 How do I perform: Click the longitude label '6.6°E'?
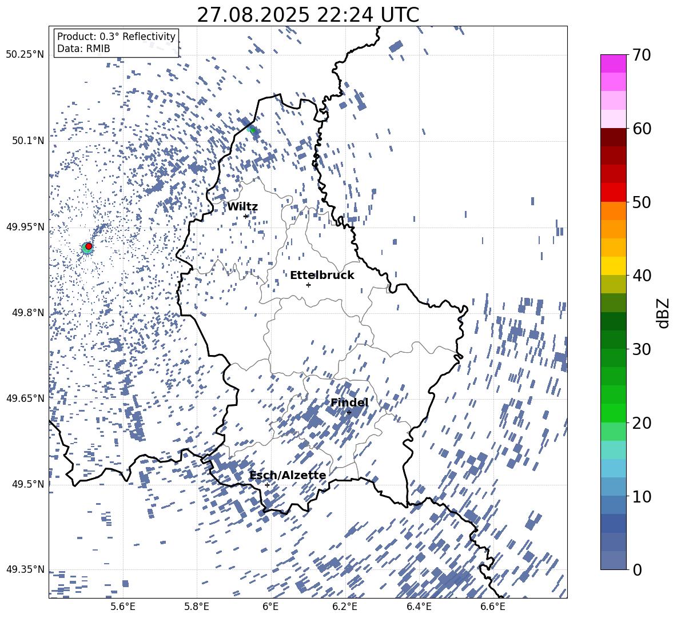(x=493, y=607)
